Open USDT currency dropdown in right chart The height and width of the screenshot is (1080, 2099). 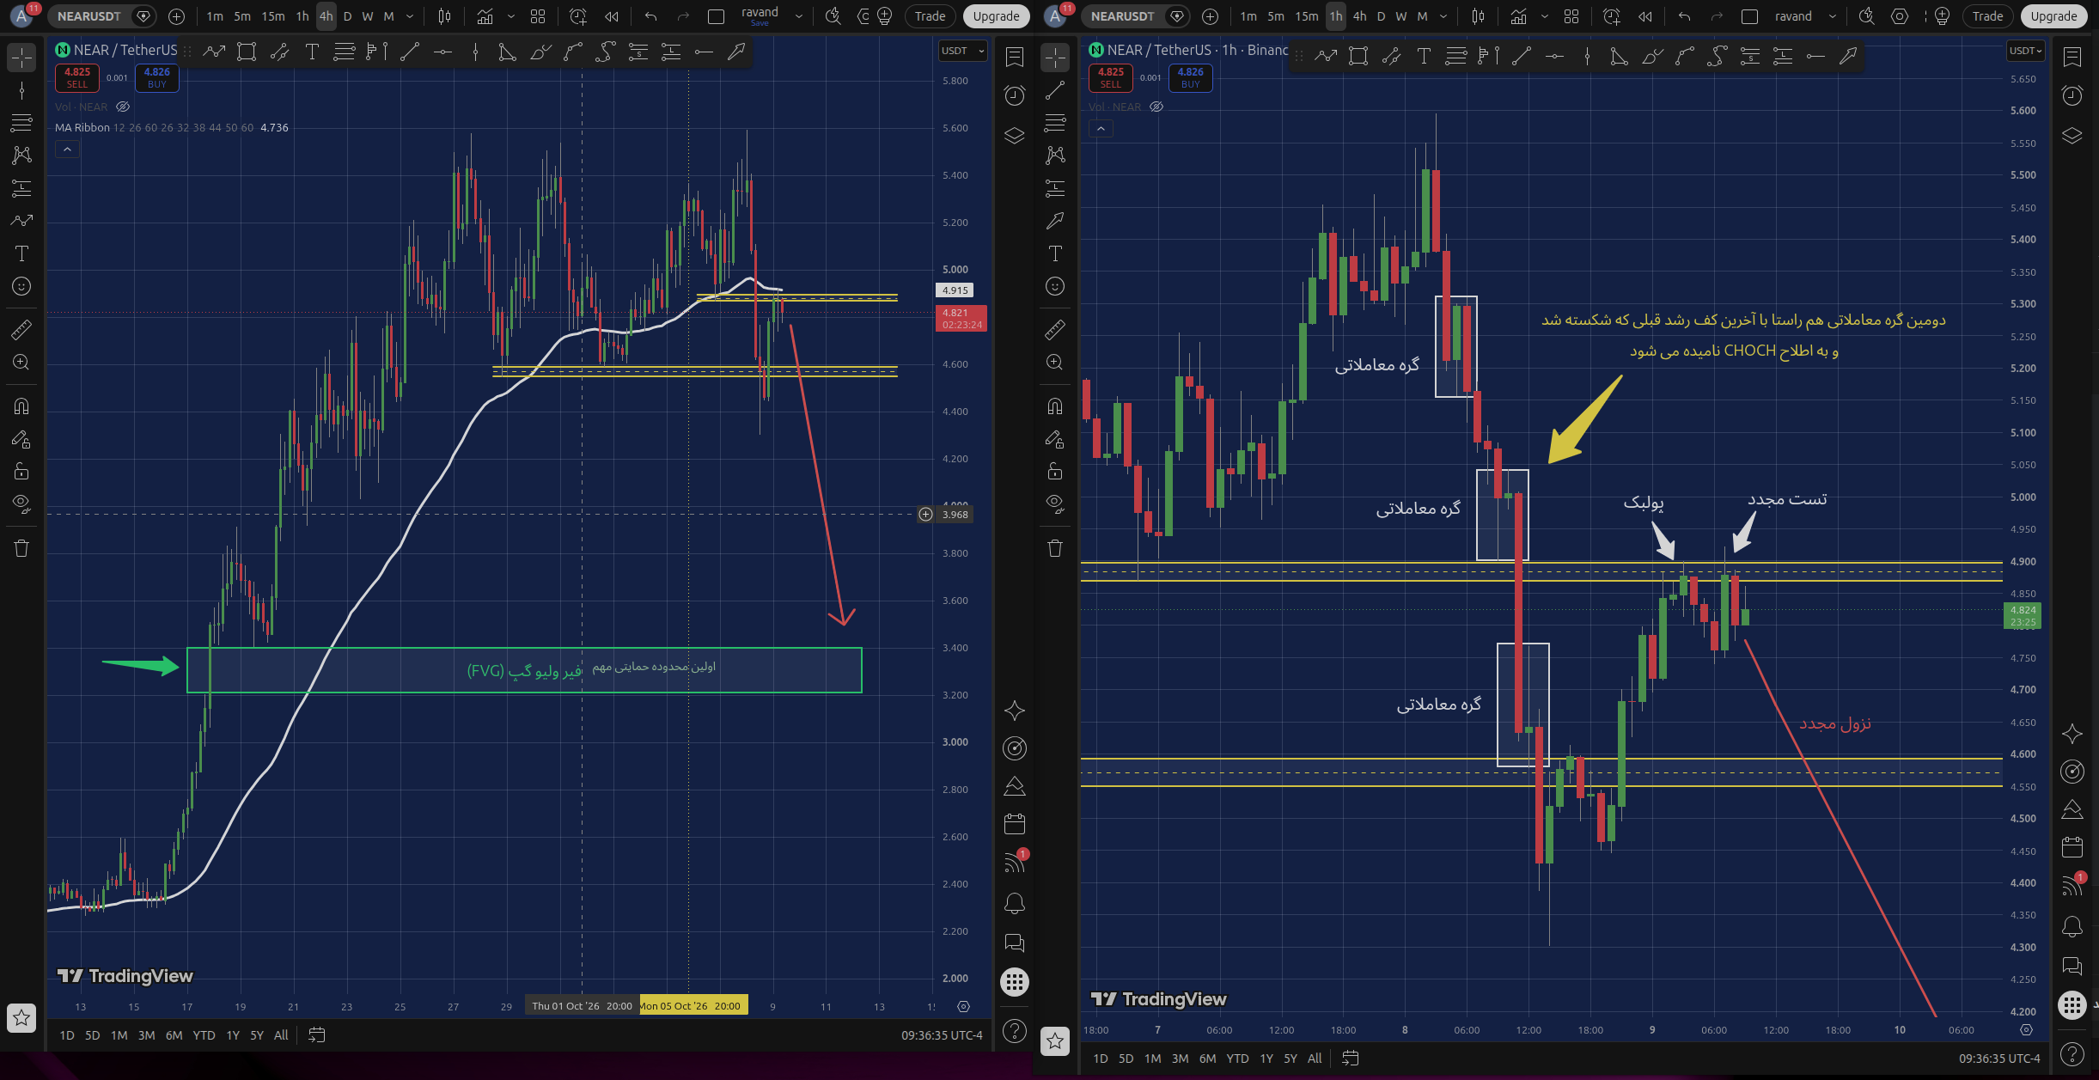pos(2025,51)
